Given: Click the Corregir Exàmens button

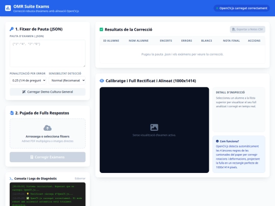Looking at the screenshot, I should (47, 157).
